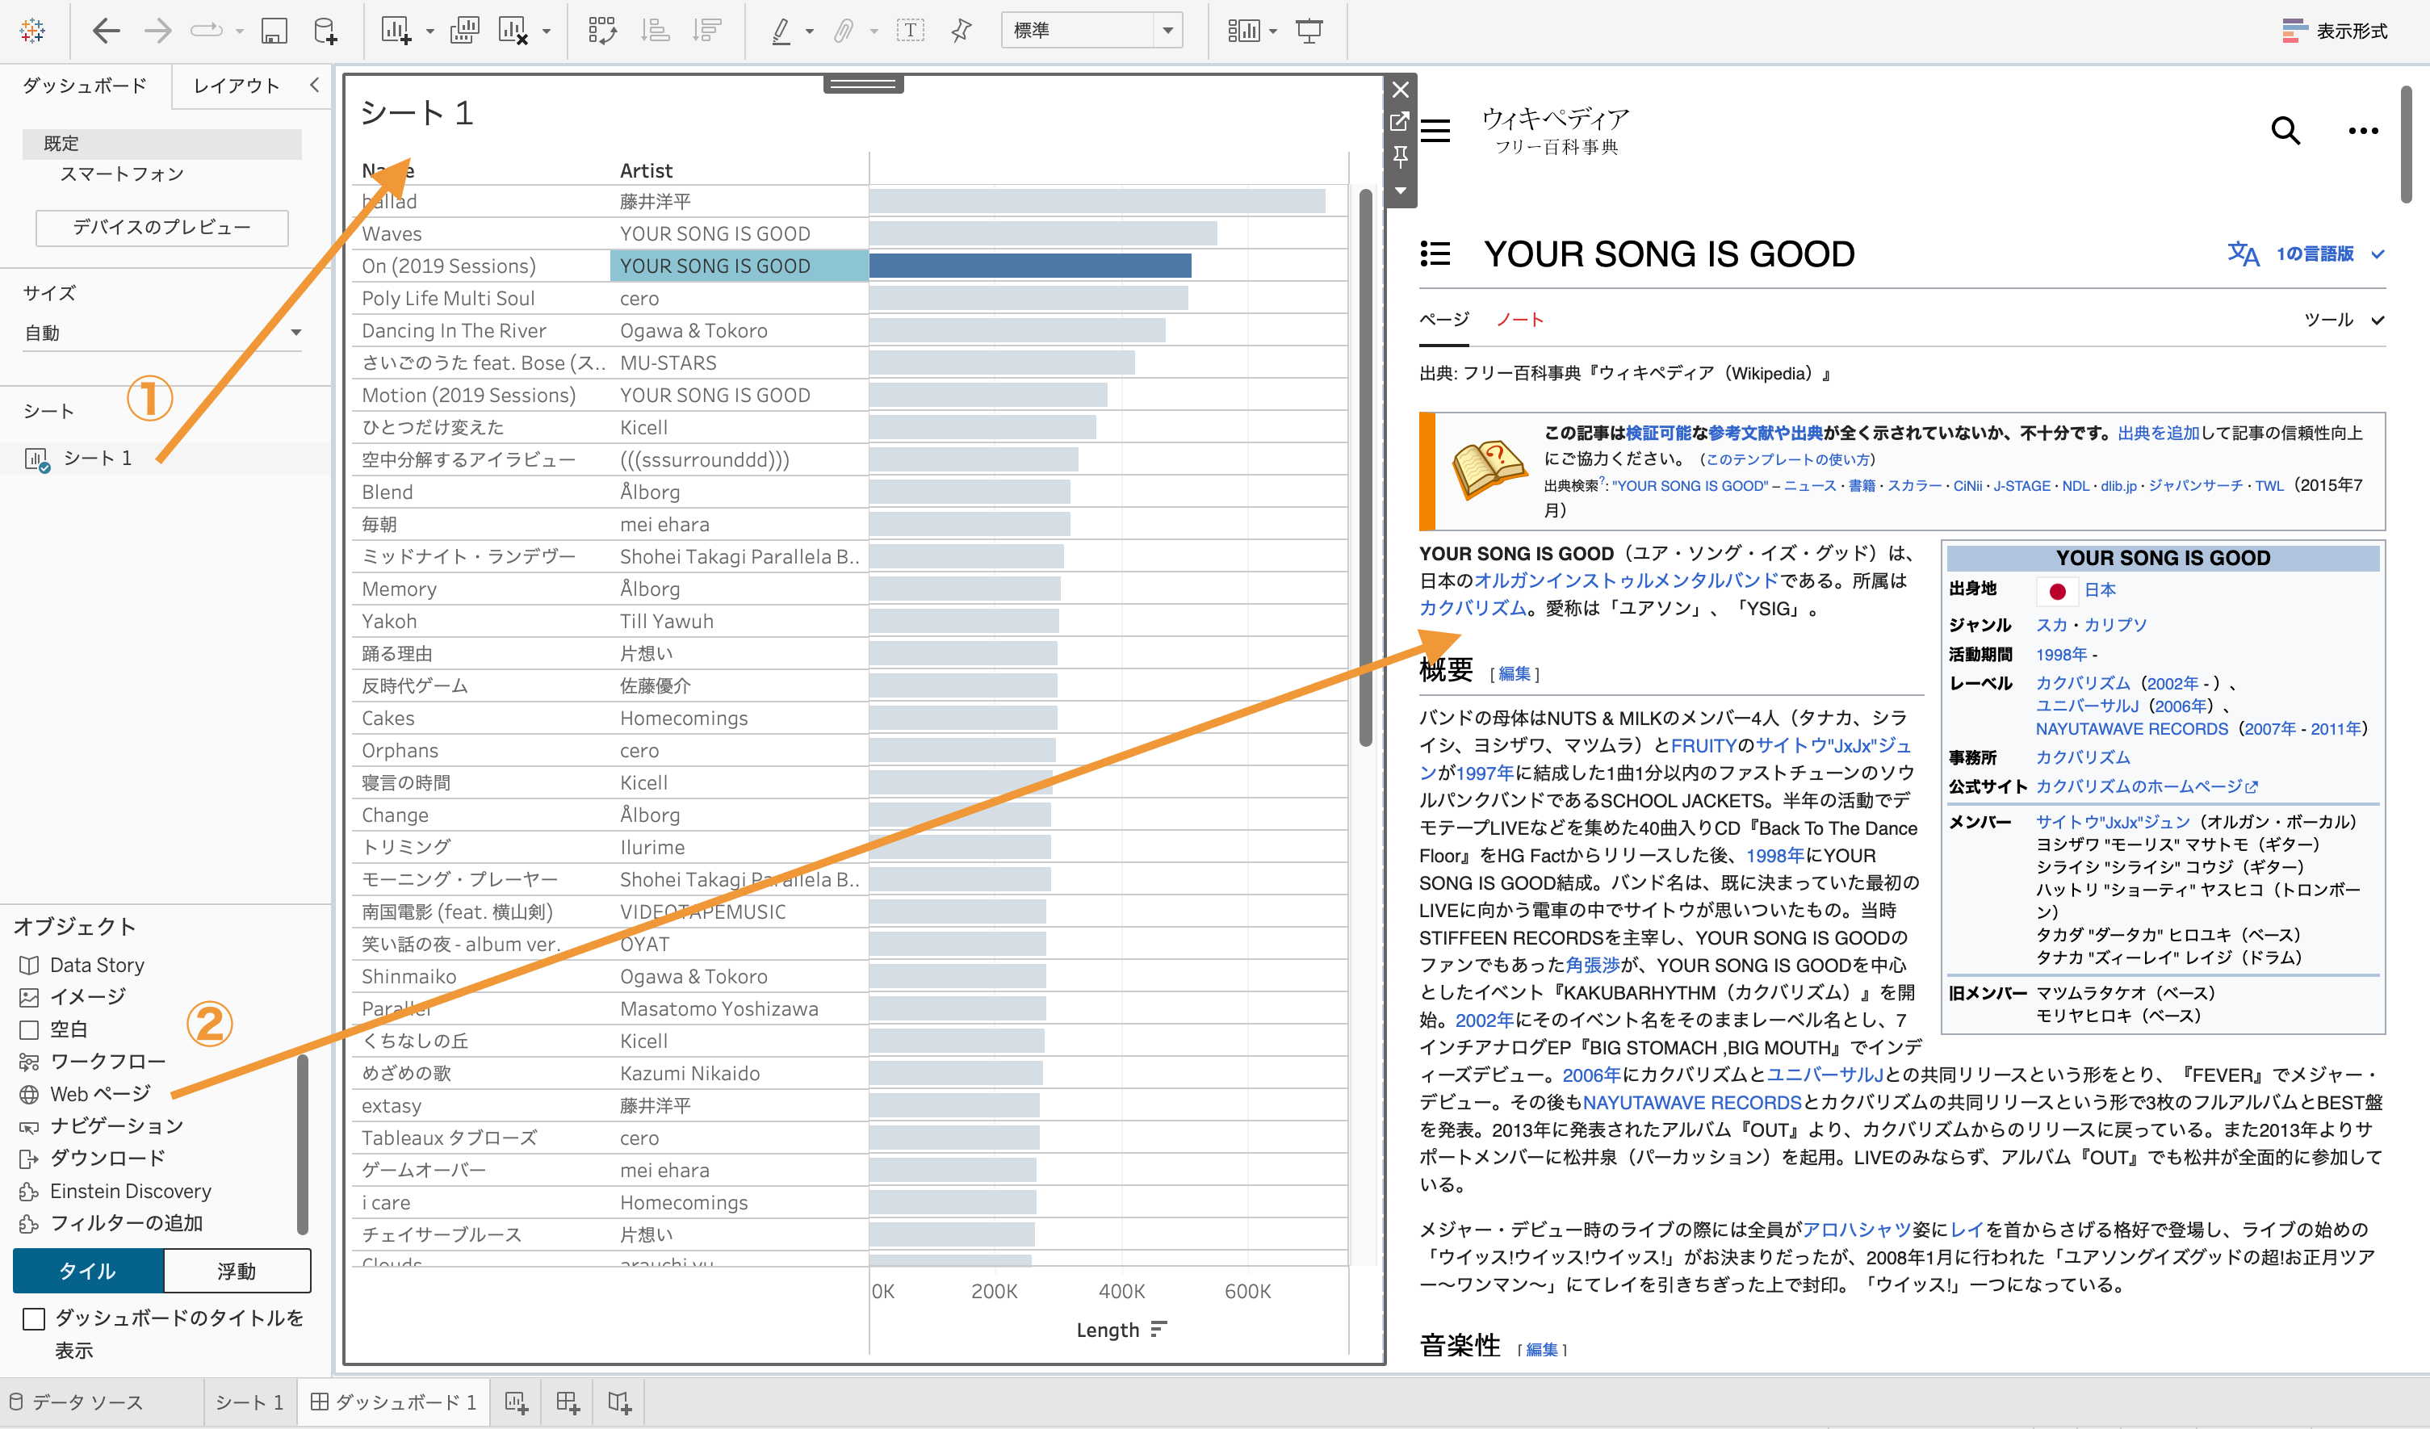Screen dimensions: 2430x1429
Task: Open the 標準 fit dropdown
Action: click(x=1091, y=31)
